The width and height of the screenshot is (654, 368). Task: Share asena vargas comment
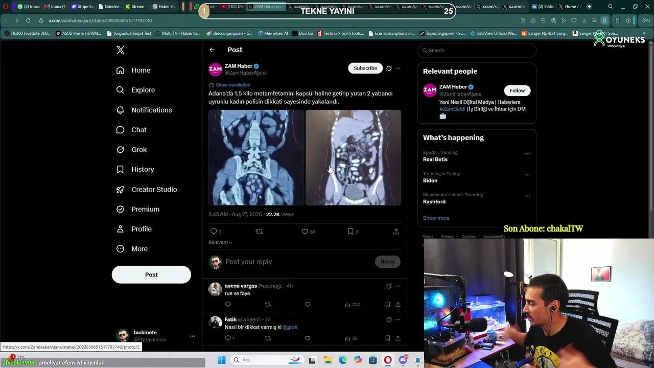(x=398, y=304)
